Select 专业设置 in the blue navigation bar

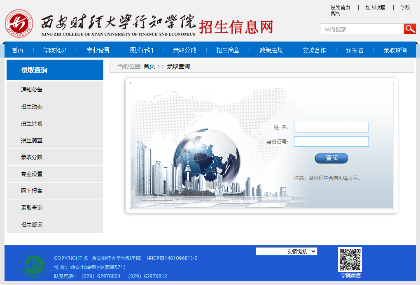(x=98, y=50)
